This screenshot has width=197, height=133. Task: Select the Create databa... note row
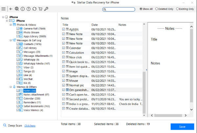pyautogui.click(x=102, y=109)
